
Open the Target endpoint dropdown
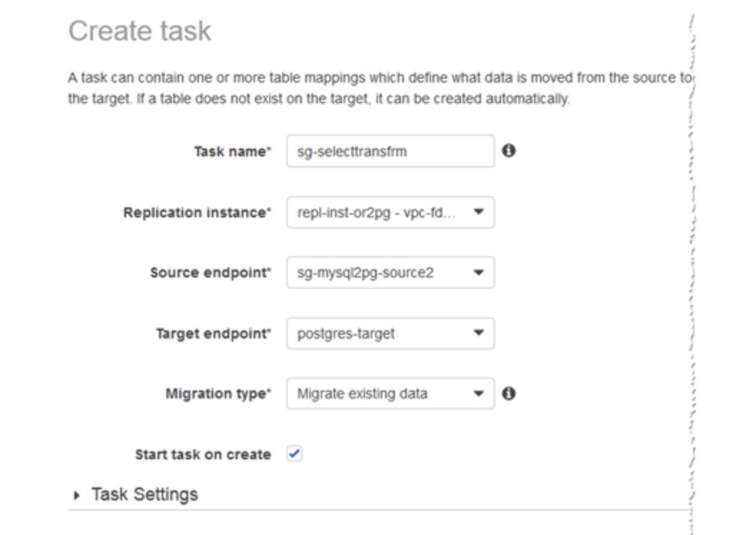[x=389, y=333]
